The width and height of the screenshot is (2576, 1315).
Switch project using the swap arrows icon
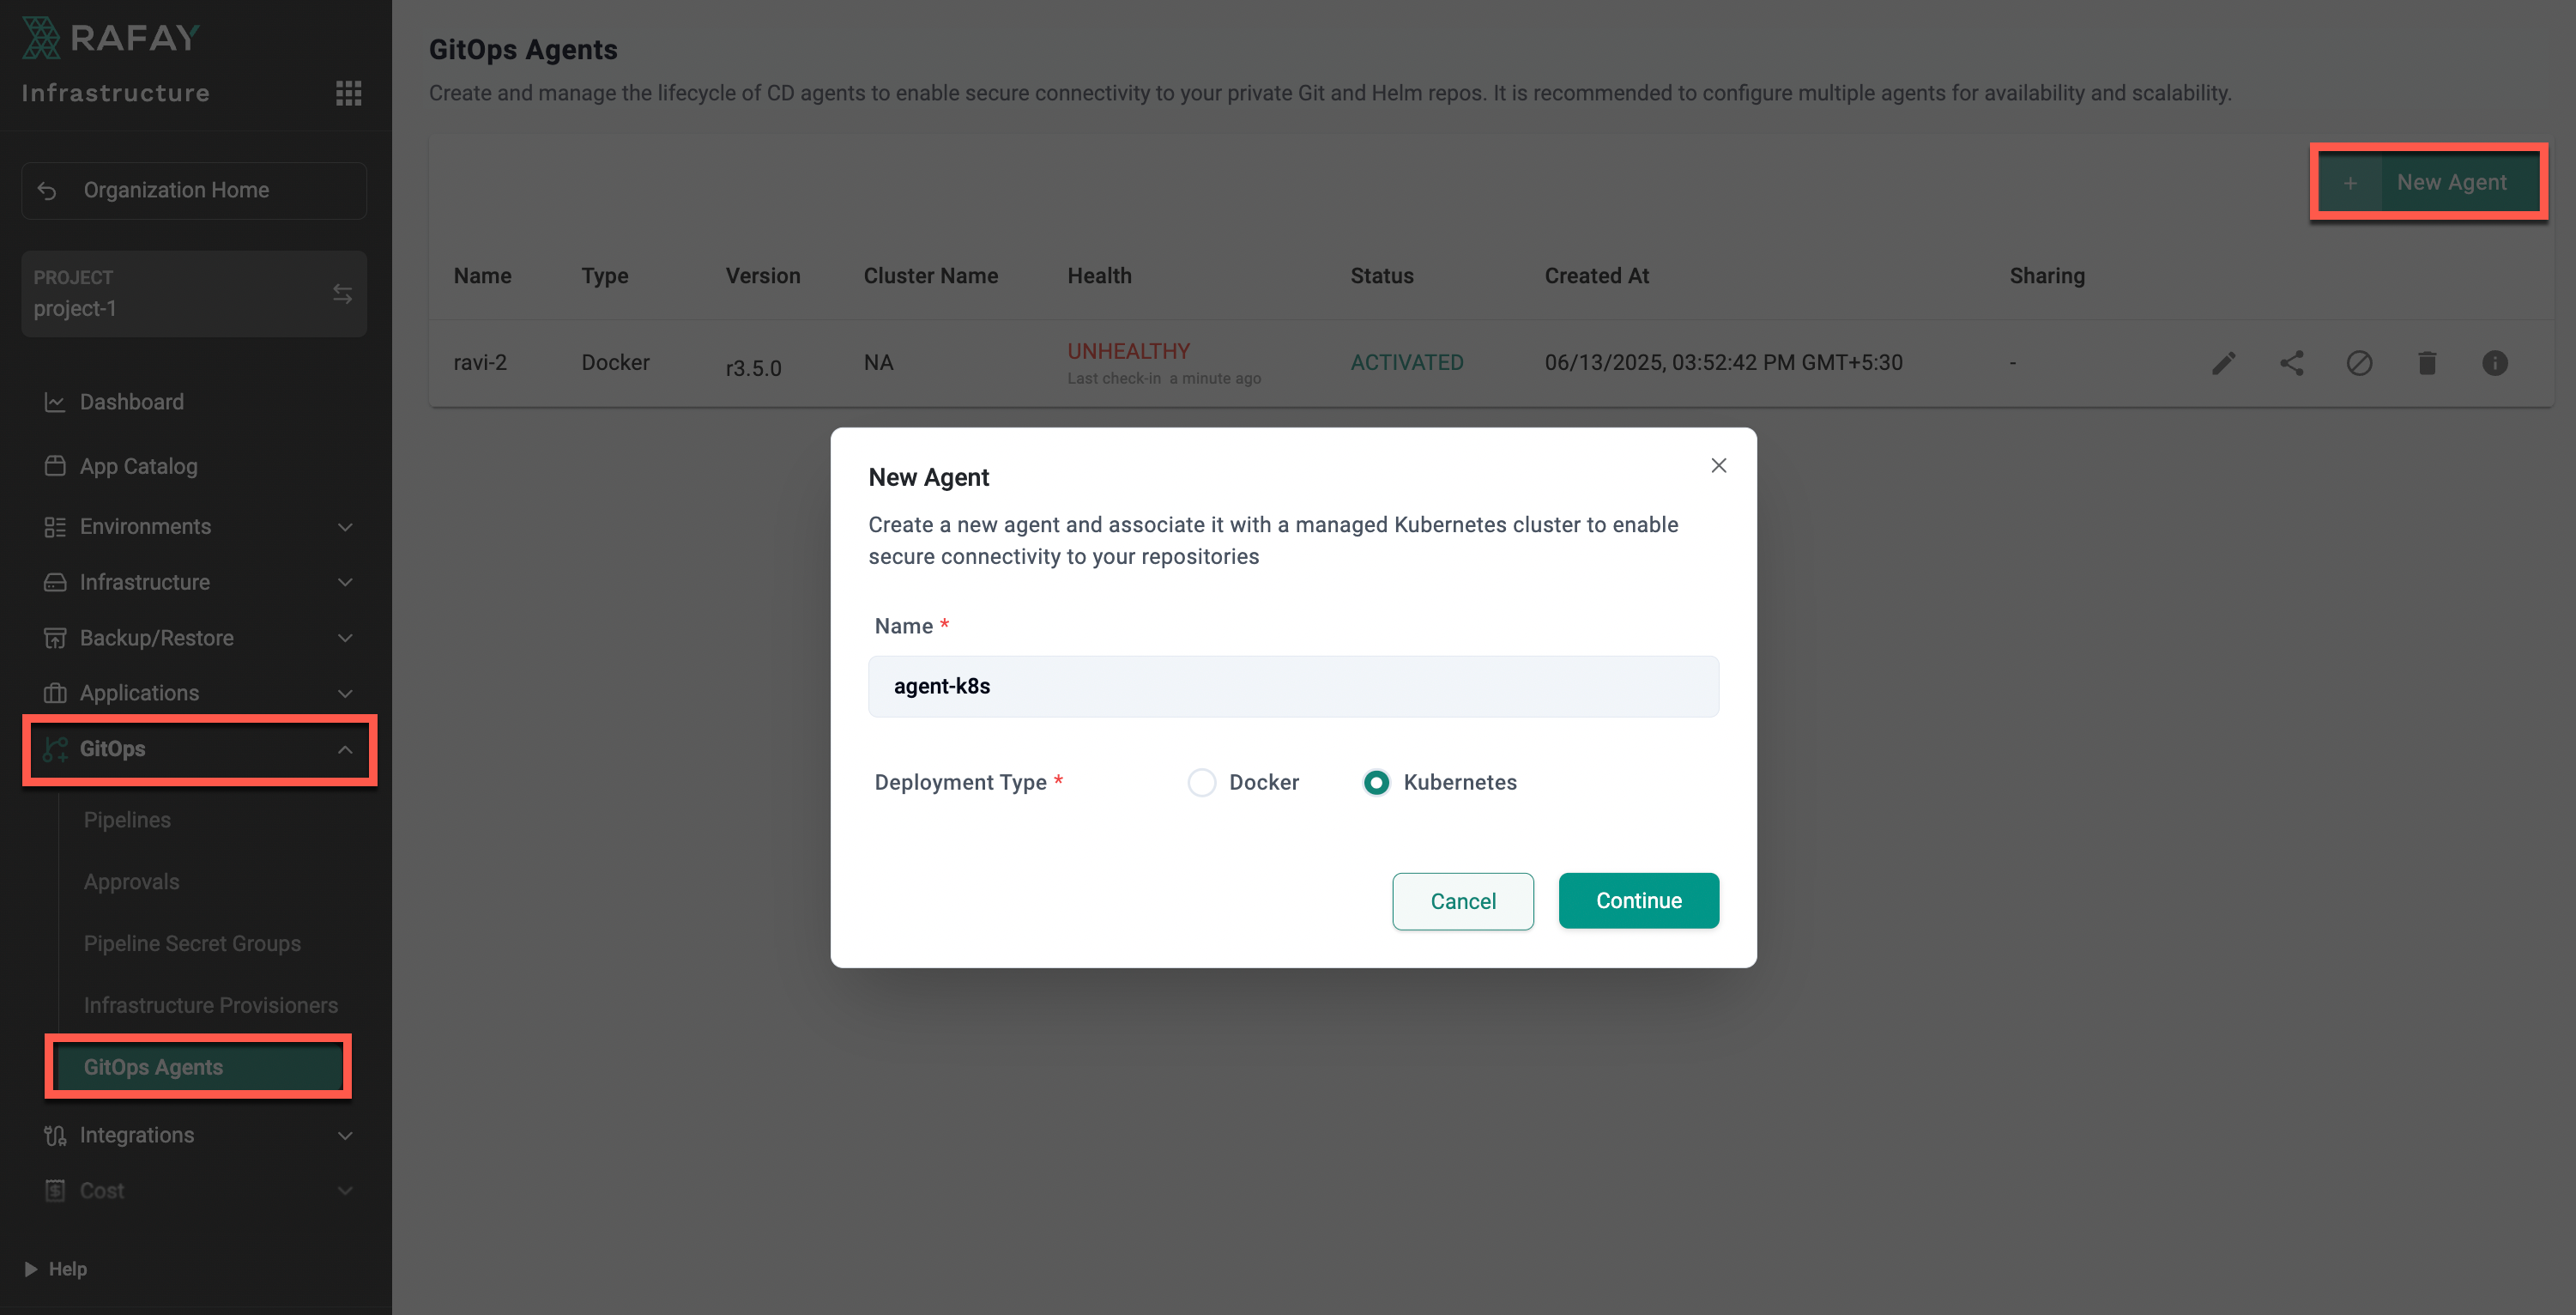click(343, 294)
